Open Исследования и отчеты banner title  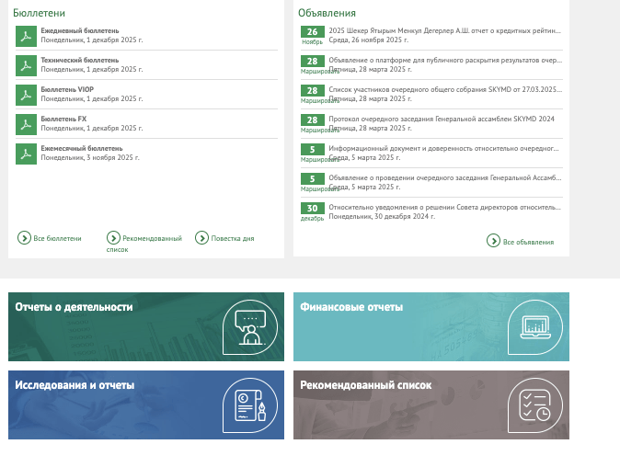tap(75, 385)
